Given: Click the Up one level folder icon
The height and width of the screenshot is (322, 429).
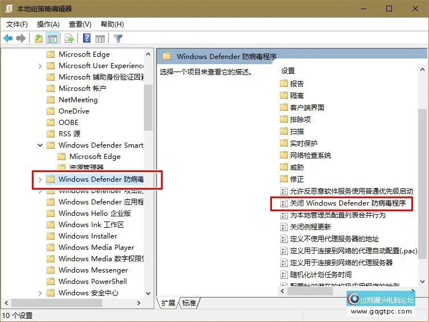Looking at the screenshot, I should (38, 39).
